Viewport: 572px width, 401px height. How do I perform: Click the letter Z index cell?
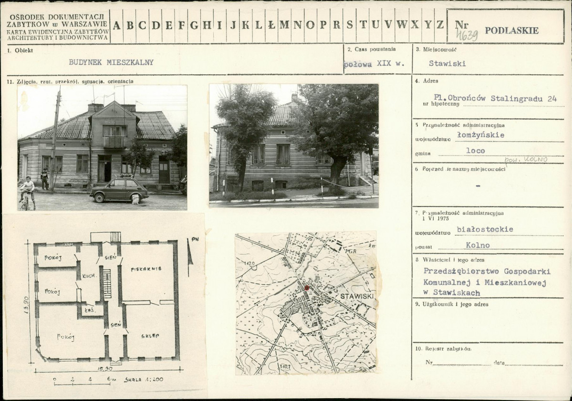(x=440, y=25)
